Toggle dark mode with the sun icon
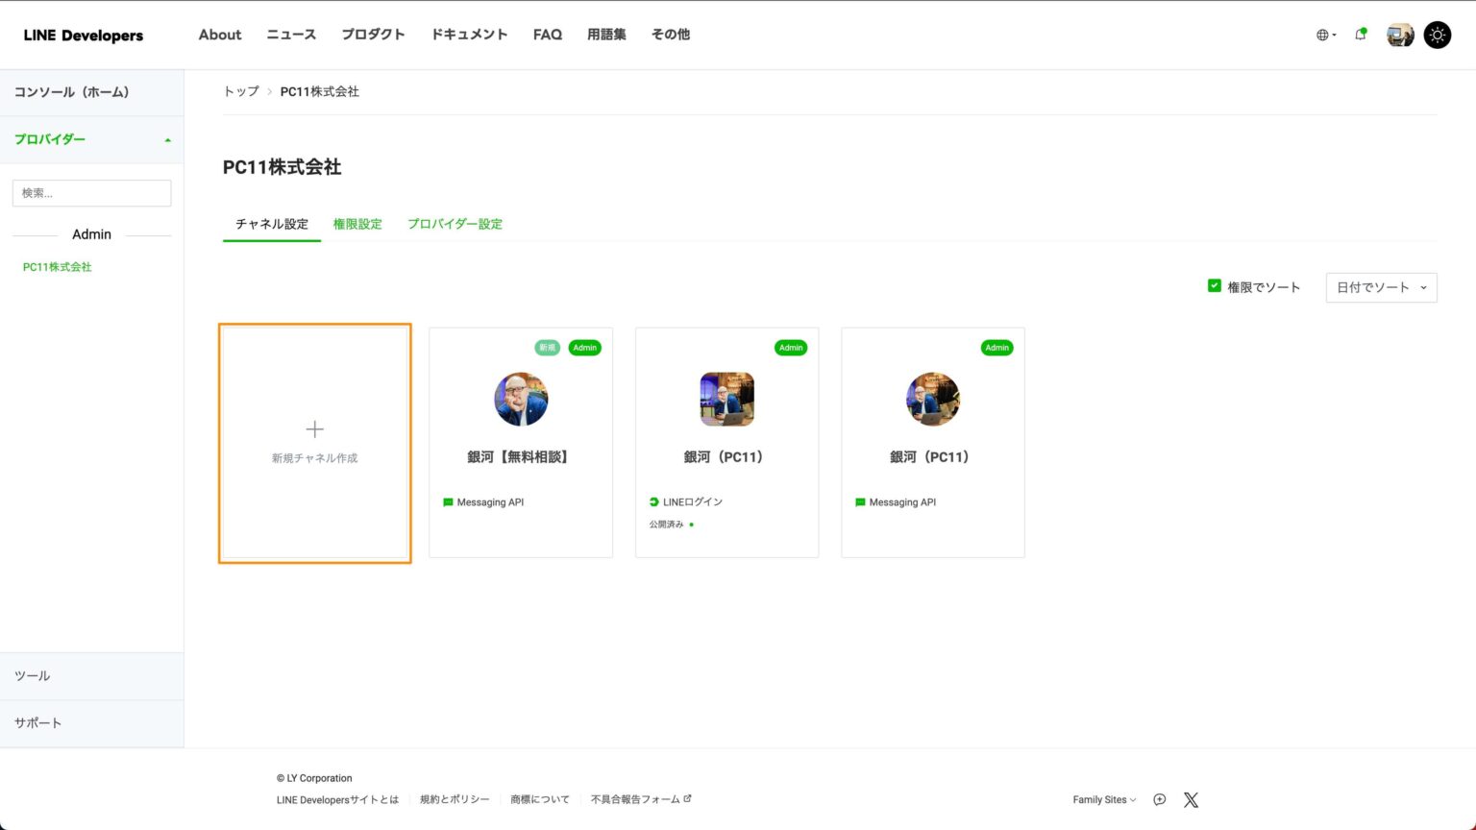The width and height of the screenshot is (1476, 830). pyautogui.click(x=1438, y=35)
